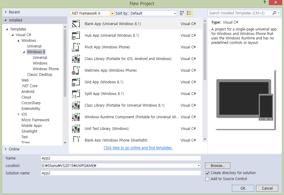Toggle Create directory for solution checkbox
Screen dimensions: 284x195
pyautogui.click(x=207, y=173)
